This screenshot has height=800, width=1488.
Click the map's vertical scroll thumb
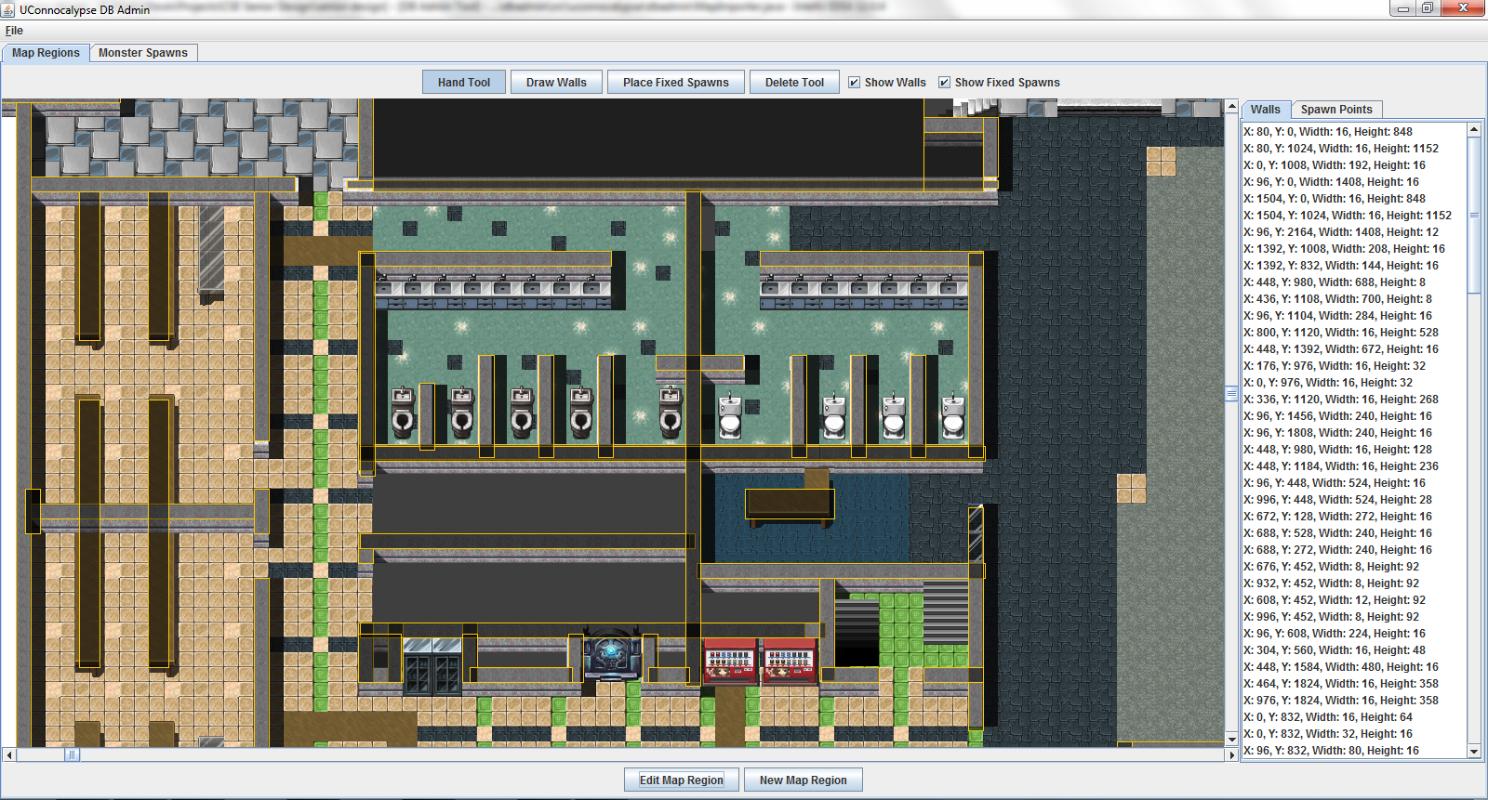point(1231,394)
